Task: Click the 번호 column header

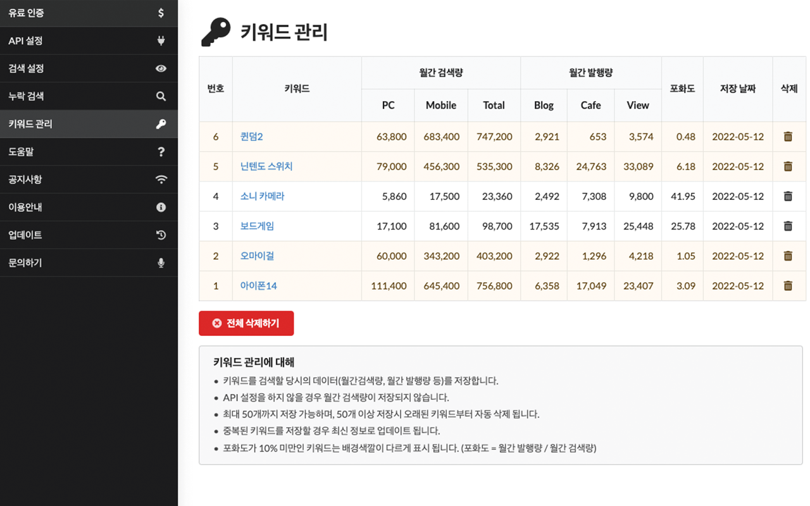Action: [x=216, y=89]
